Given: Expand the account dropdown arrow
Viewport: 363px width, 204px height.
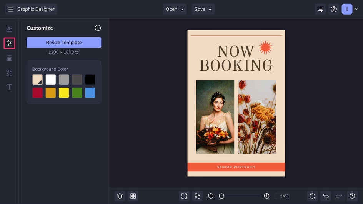Looking at the screenshot, I should click(x=356, y=9).
